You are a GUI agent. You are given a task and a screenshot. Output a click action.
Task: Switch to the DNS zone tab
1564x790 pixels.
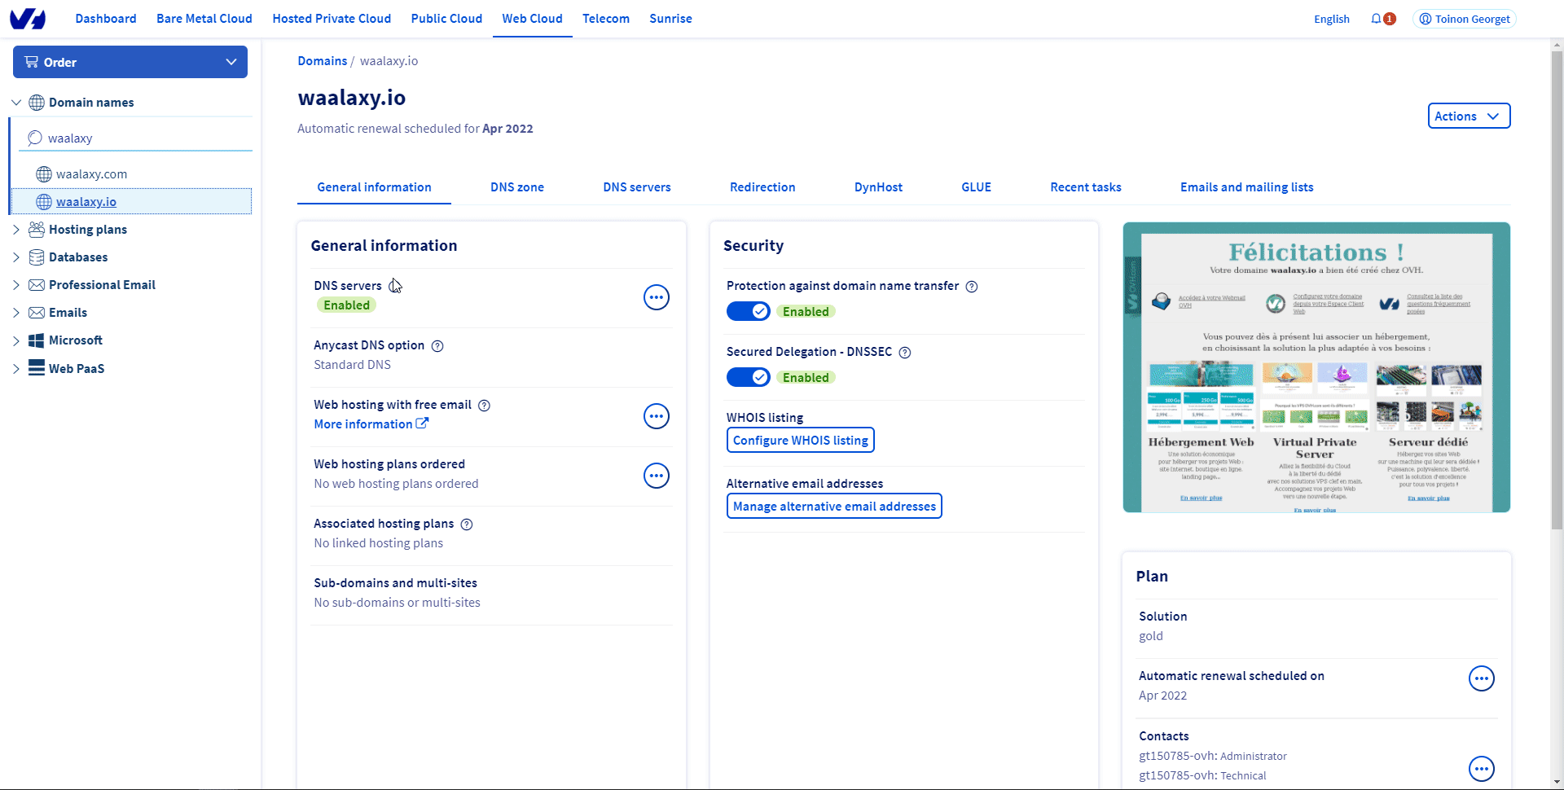coord(517,187)
